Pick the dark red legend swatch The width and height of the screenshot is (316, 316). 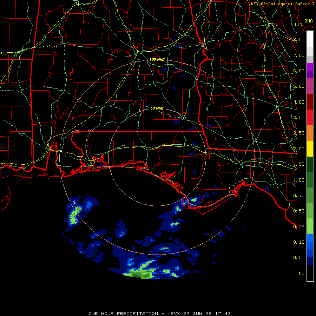[310, 102]
